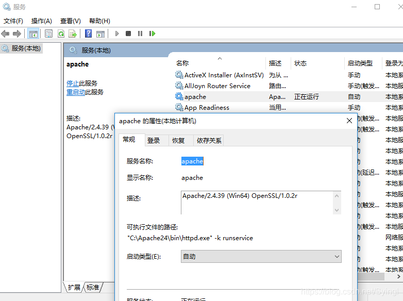403x301 pixels.
Task: Click the 停止 stop this service link
Action: pyautogui.click(x=73, y=83)
